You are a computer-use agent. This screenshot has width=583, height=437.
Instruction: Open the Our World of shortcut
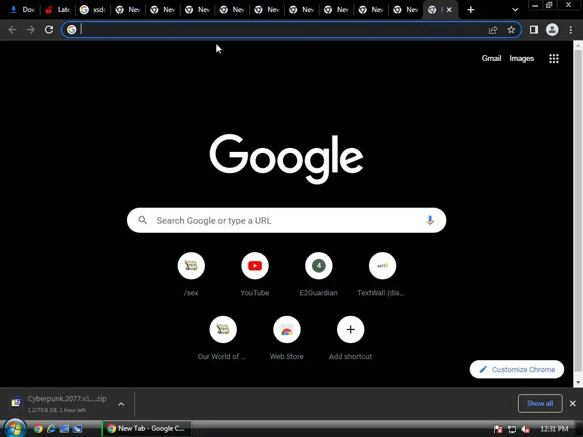point(223,338)
